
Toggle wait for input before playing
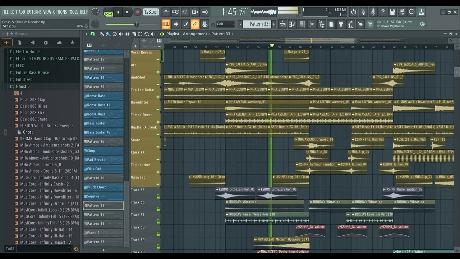[x=175, y=12]
